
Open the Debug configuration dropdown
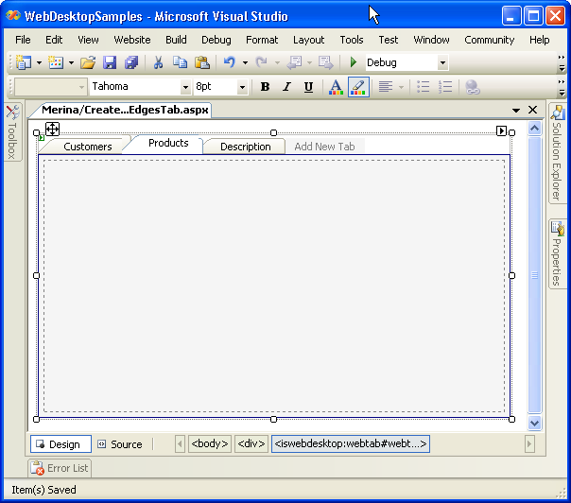coord(442,63)
